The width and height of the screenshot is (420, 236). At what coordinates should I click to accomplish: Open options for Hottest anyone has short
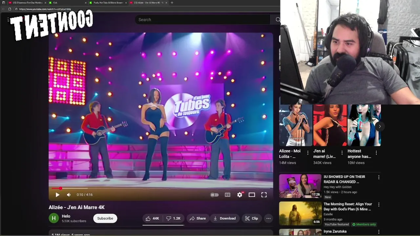[x=376, y=153]
